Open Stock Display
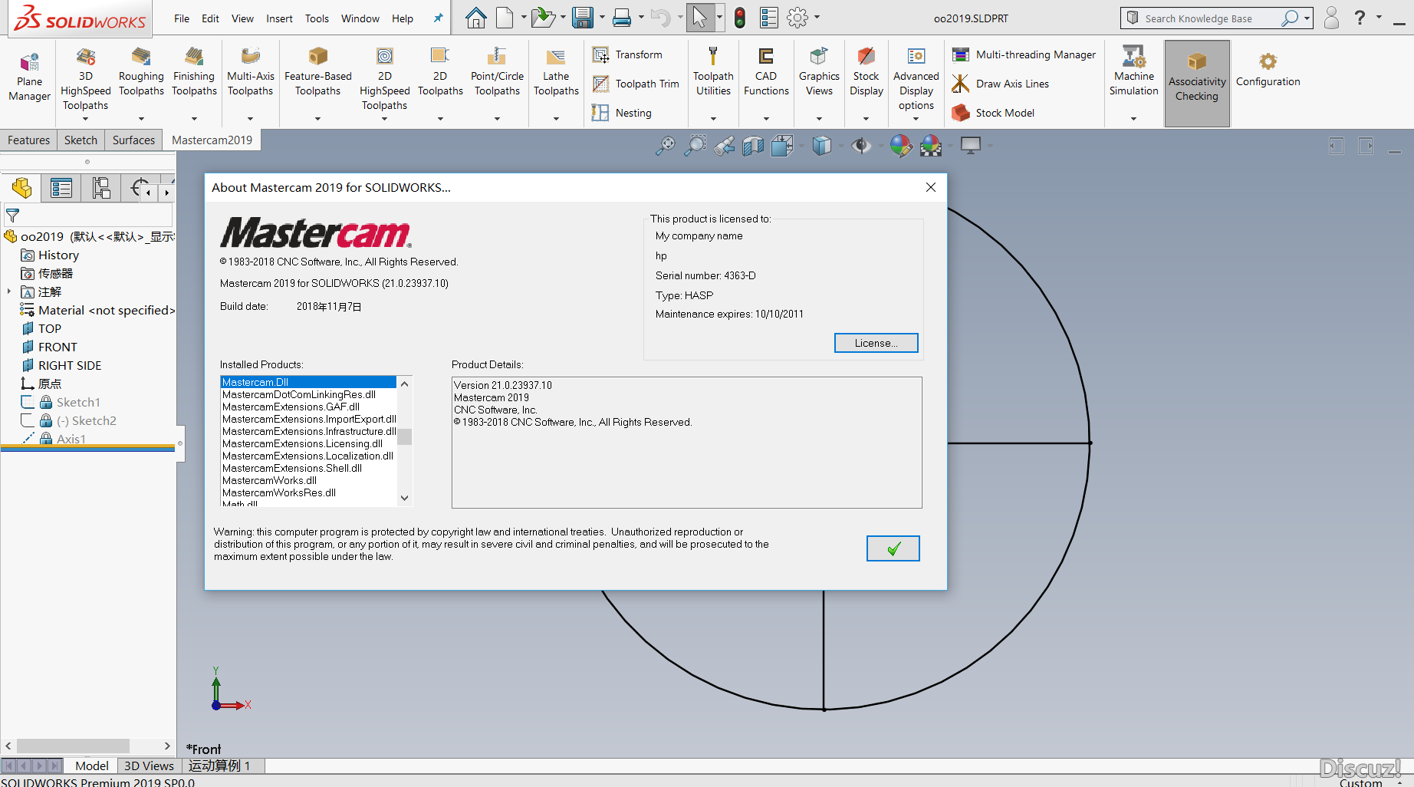The width and height of the screenshot is (1414, 787). coord(866,72)
